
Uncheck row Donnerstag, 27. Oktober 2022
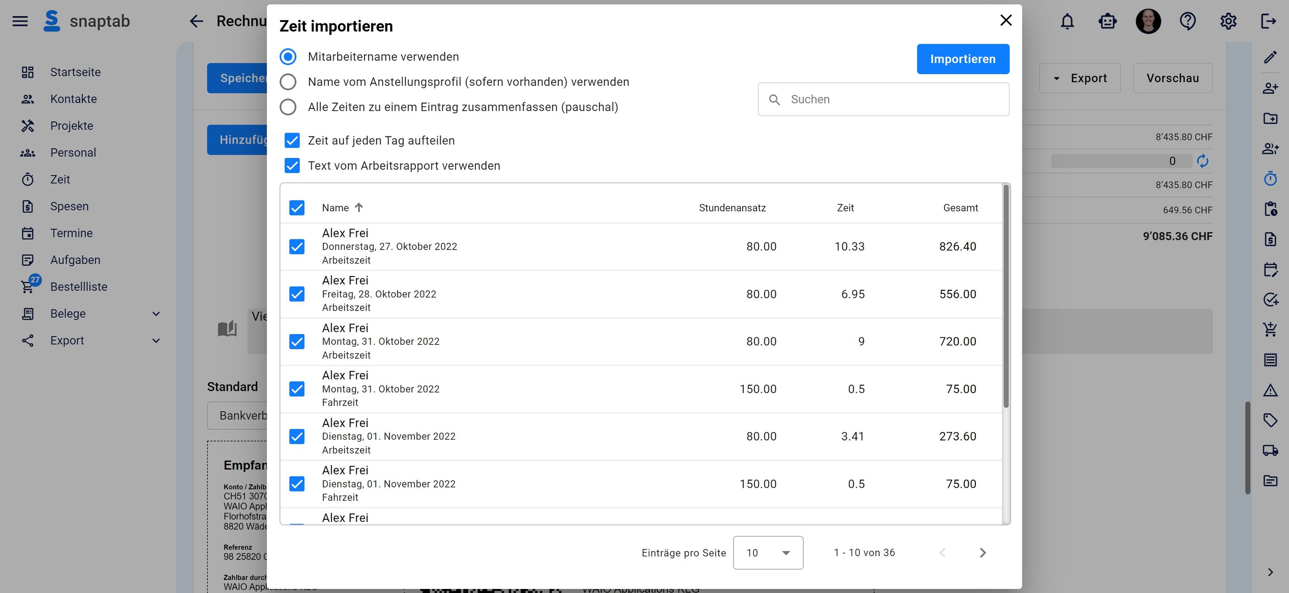297,246
